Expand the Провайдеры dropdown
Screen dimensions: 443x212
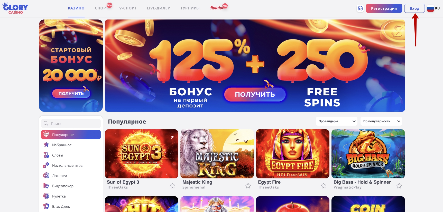[x=336, y=121]
